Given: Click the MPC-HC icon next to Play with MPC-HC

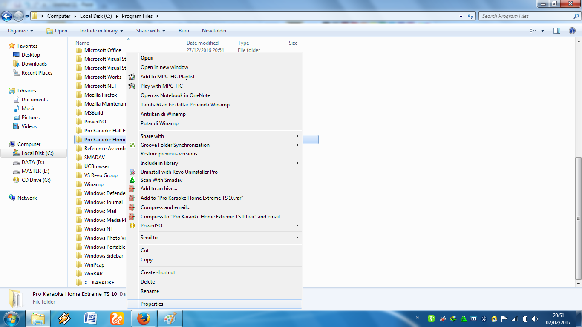Looking at the screenshot, I should pyautogui.click(x=132, y=86).
